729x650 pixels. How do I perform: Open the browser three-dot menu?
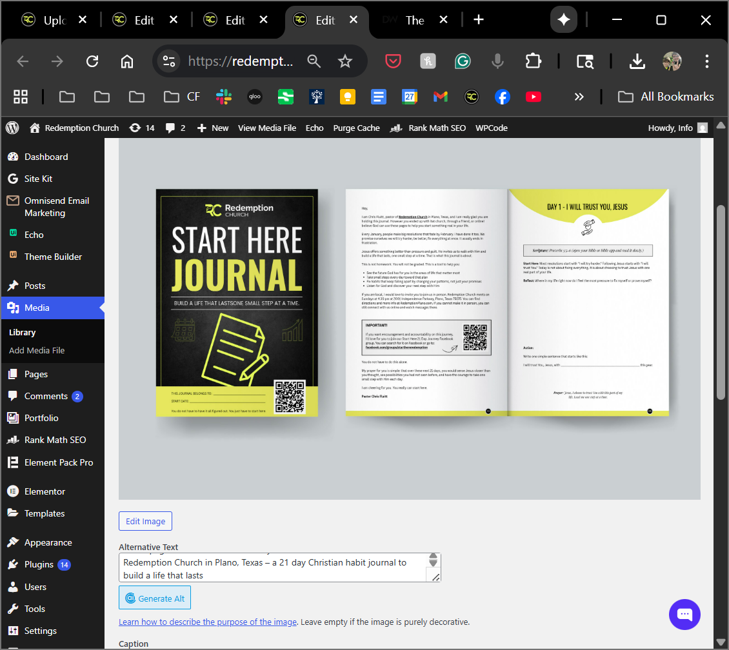point(707,61)
